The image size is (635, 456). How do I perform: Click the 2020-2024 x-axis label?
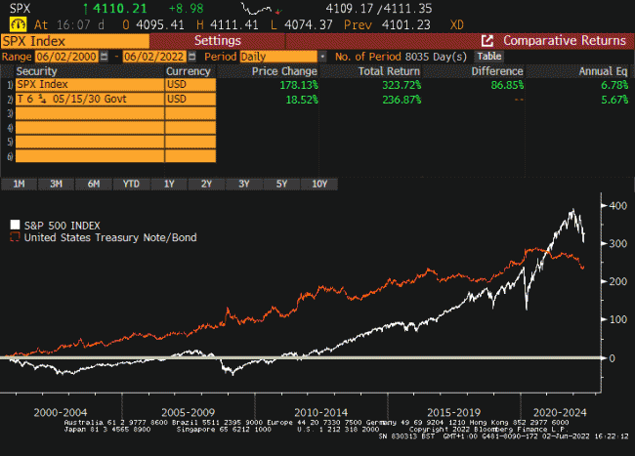coord(560,412)
